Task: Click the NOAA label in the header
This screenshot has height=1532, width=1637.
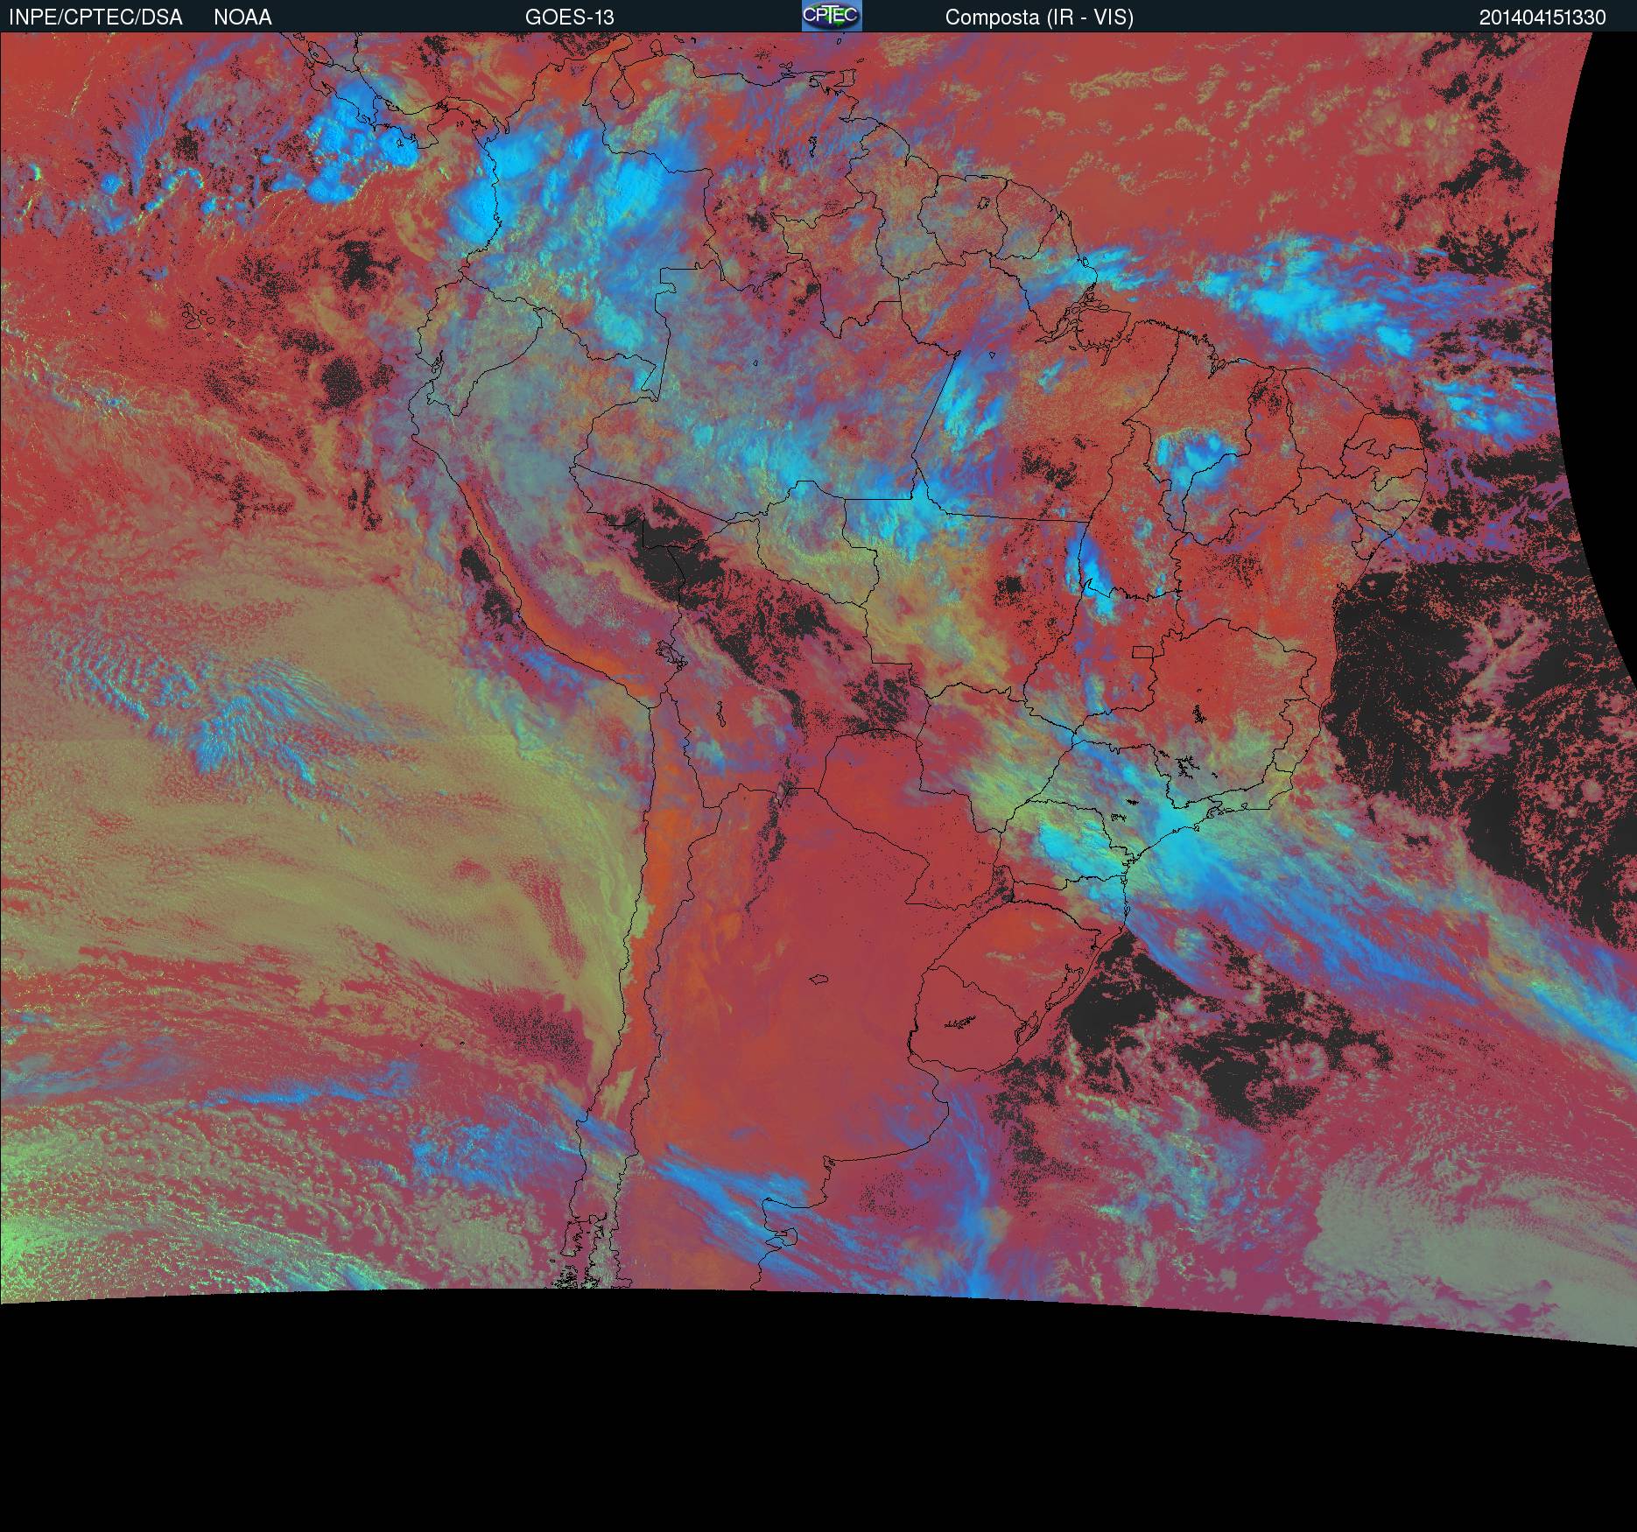Action: pos(242,18)
